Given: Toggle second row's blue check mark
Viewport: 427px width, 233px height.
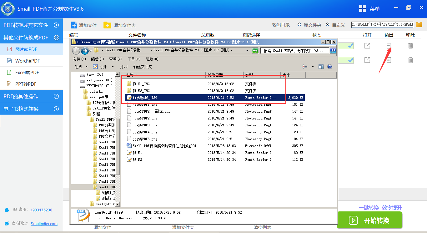Looking at the screenshot, I should (351, 60).
